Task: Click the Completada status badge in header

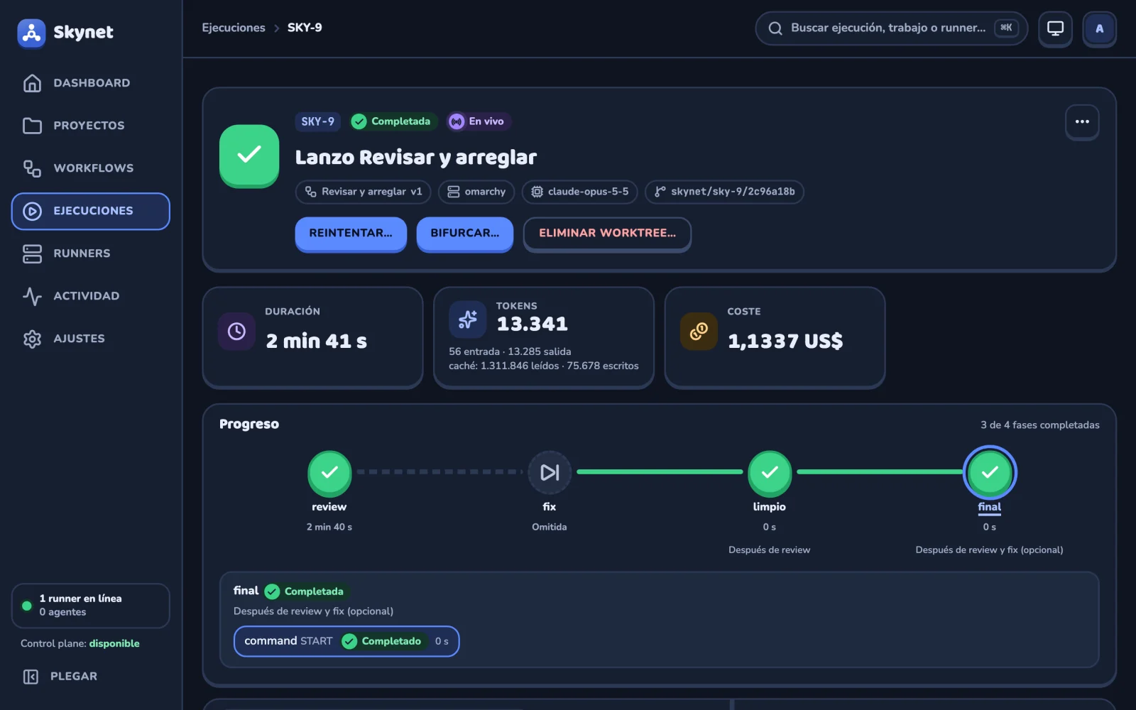Action: [x=393, y=121]
